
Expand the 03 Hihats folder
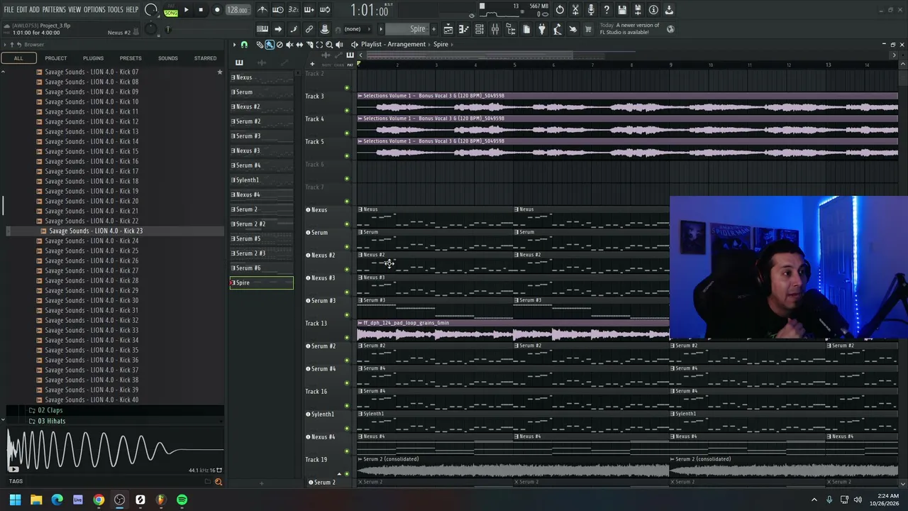[x=51, y=421]
